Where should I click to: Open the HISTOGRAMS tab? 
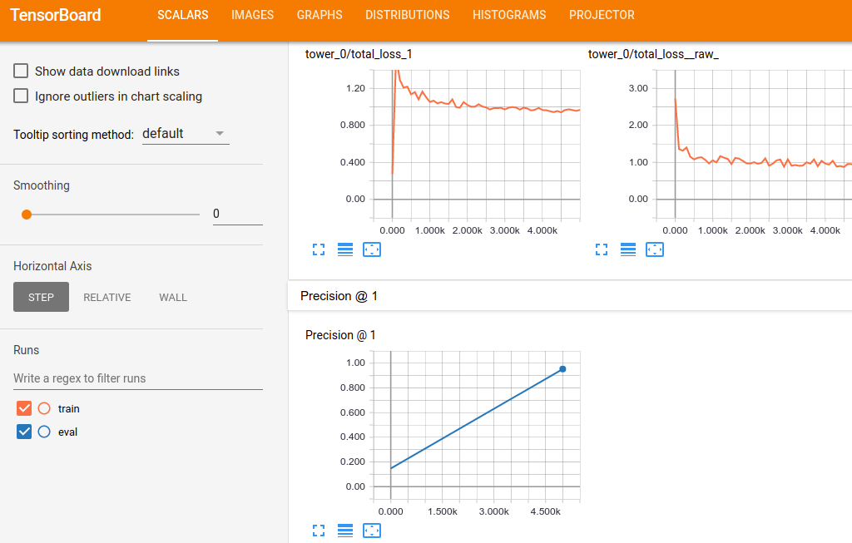pos(509,15)
